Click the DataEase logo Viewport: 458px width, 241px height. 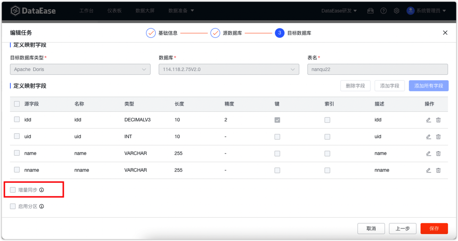click(x=34, y=11)
